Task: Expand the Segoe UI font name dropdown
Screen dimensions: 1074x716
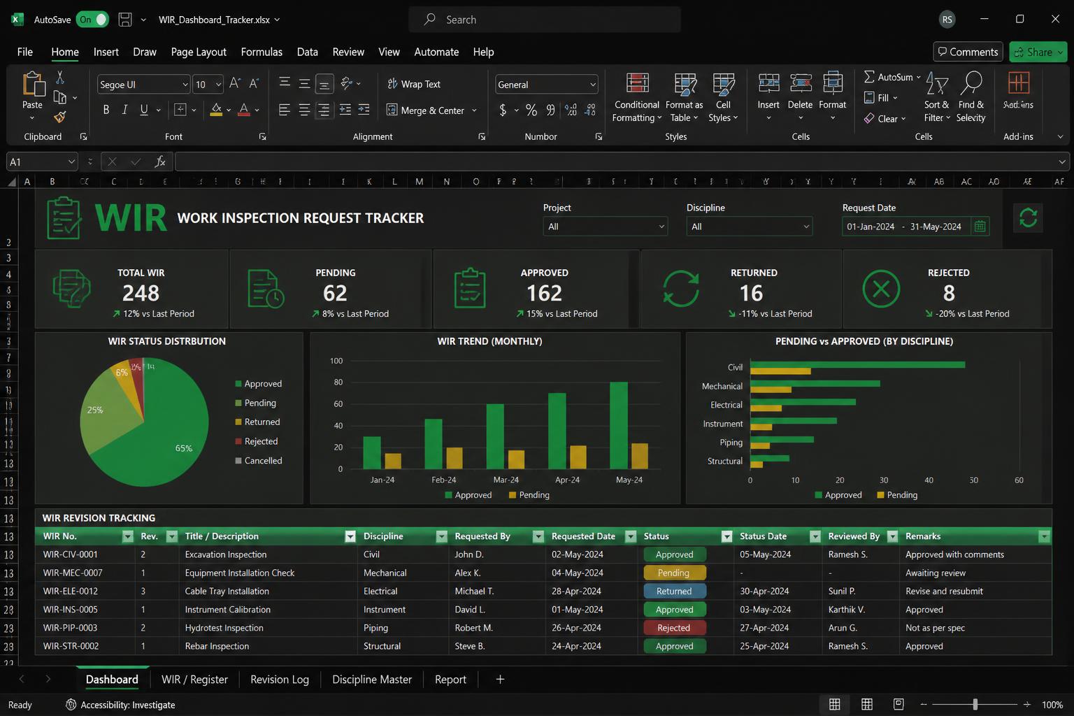Action: click(x=185, y=85)
